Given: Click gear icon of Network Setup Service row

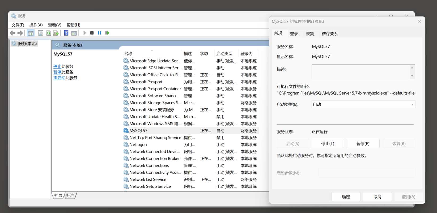Looking at the screenshot, I should pyautogui.click(x=126, y=186).
